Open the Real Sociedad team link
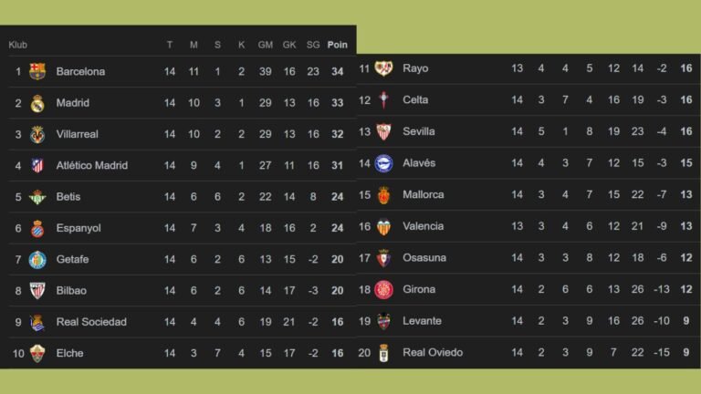This screenshot has height=394, width=701. 91,322
